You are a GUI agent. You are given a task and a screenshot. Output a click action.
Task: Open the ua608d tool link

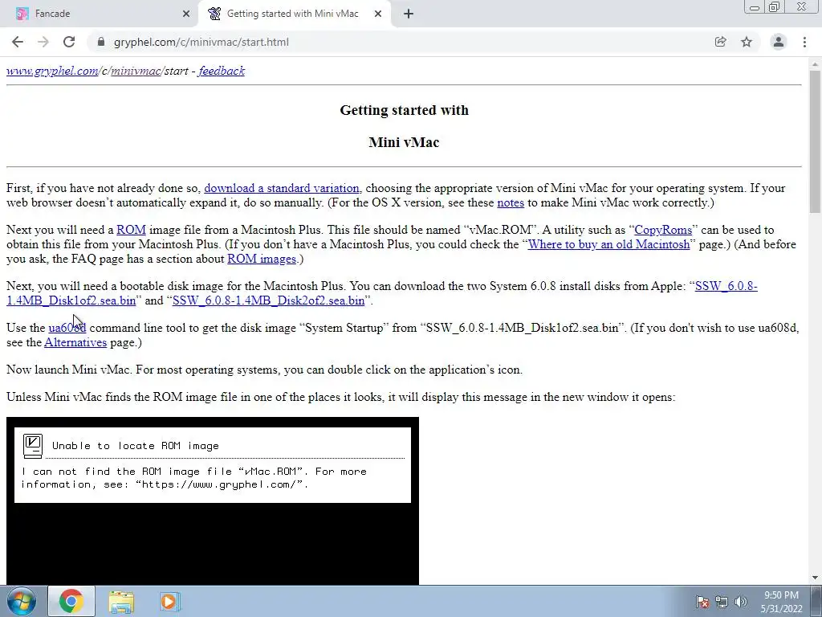[x=67, y=328]
